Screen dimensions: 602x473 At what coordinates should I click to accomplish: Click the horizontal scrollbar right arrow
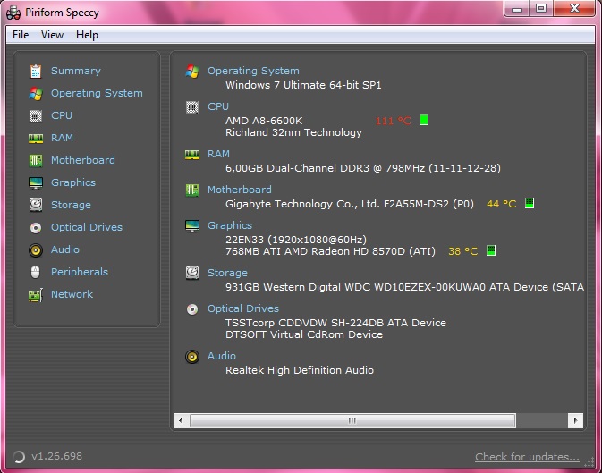point(575,420)
